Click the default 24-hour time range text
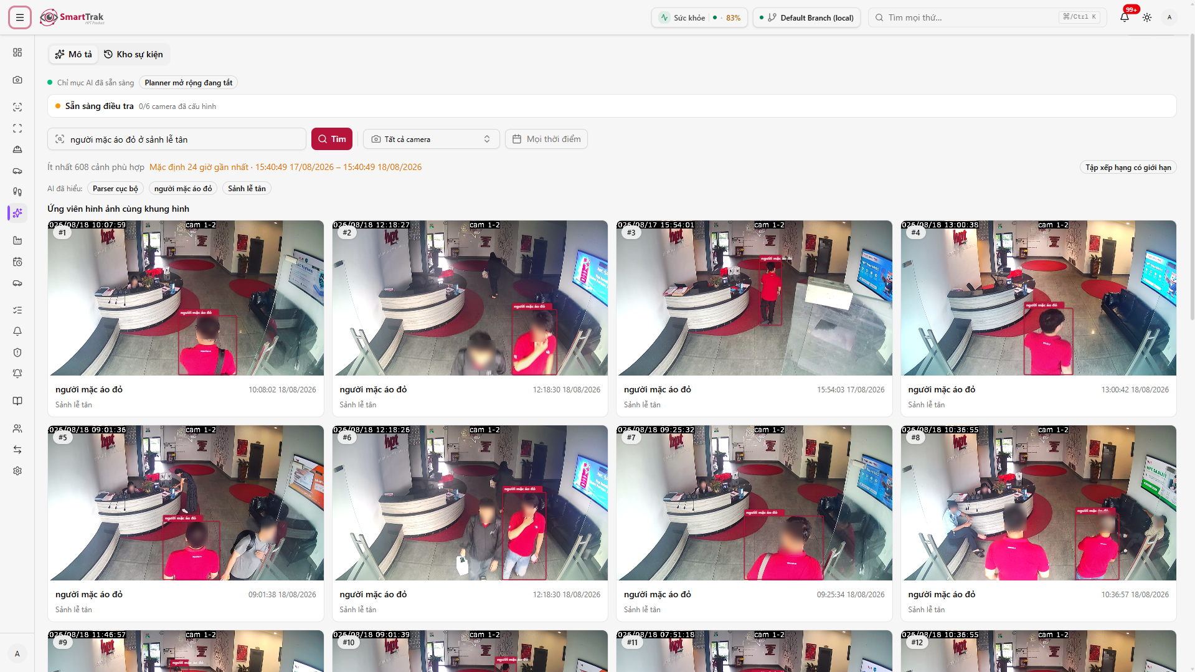1195x672 pixels. coord(286,167)
